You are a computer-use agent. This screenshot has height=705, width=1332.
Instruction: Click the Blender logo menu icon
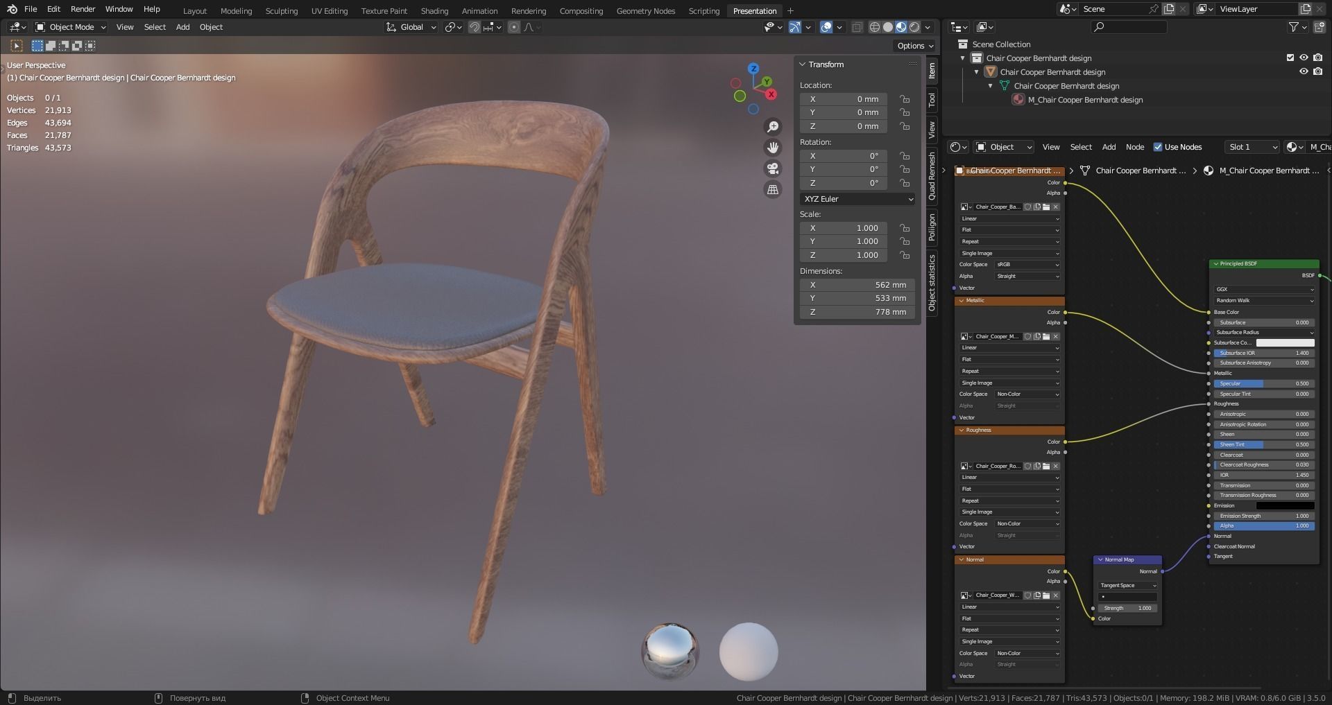tap(12, 9)
